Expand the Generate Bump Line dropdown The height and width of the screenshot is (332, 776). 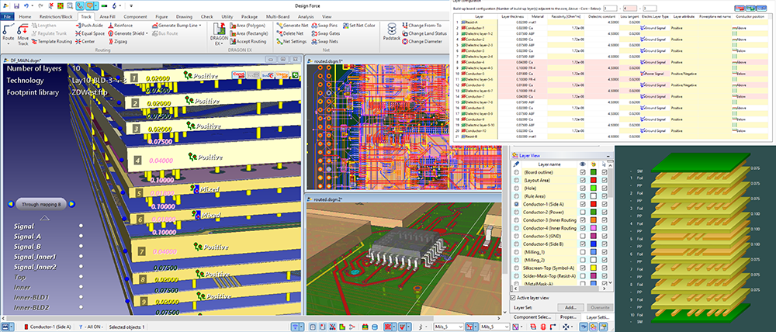click(201, 26)
